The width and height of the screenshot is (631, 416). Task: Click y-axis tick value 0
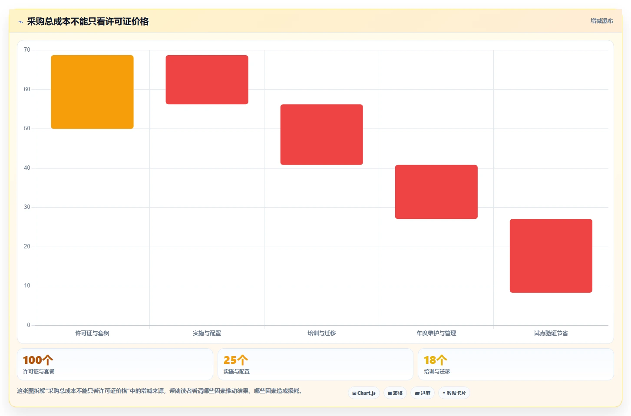[29, 325]
